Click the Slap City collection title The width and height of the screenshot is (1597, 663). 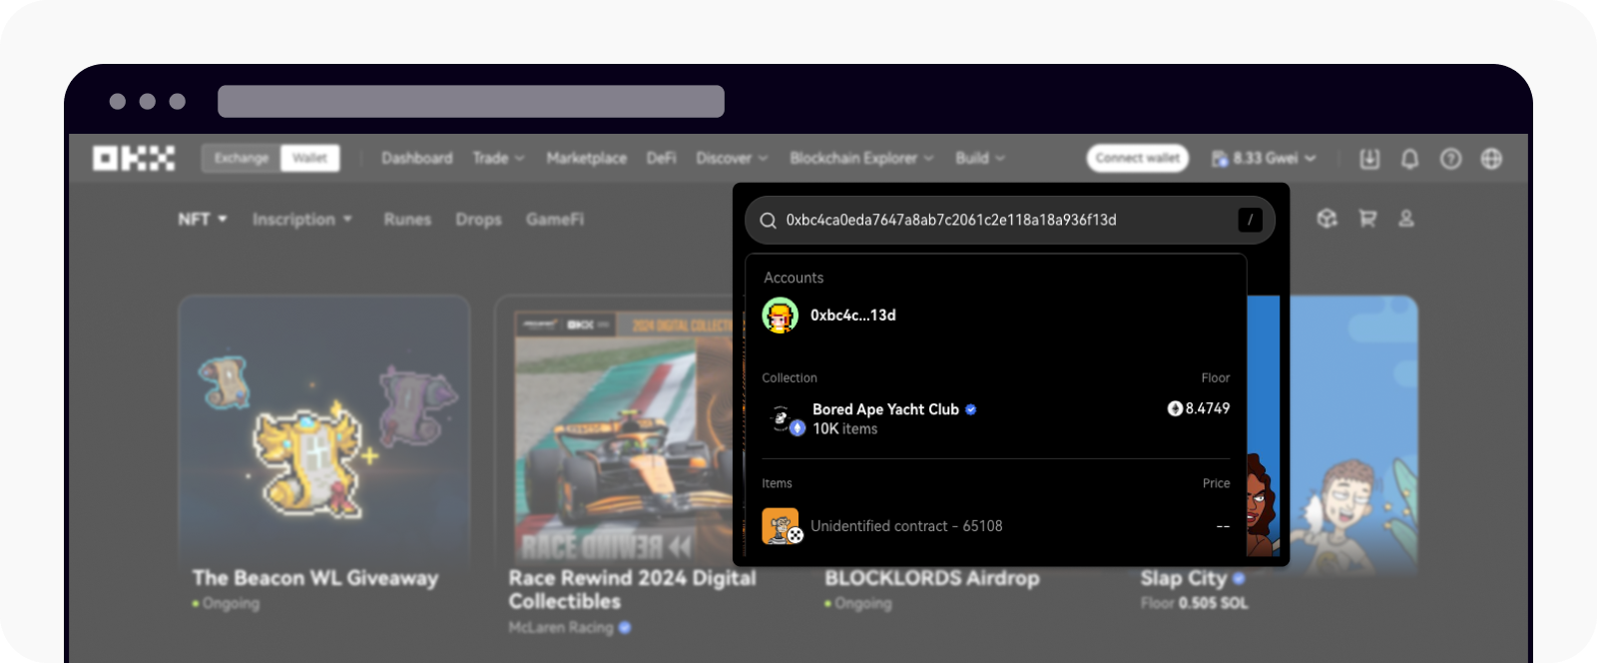coord(1184,578)
